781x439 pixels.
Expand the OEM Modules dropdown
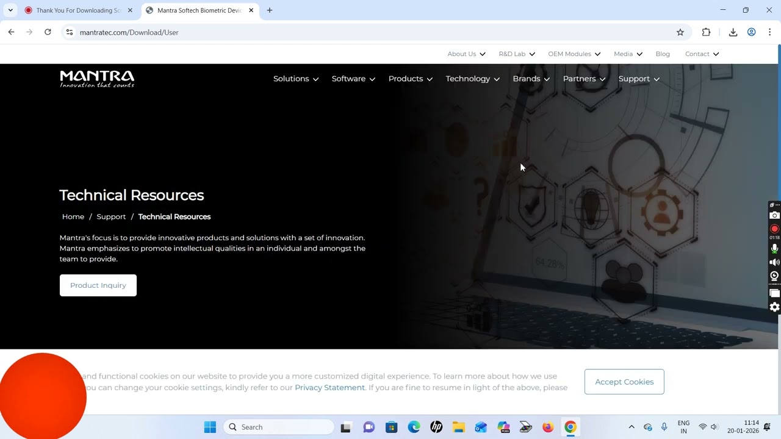coord(574,54)
